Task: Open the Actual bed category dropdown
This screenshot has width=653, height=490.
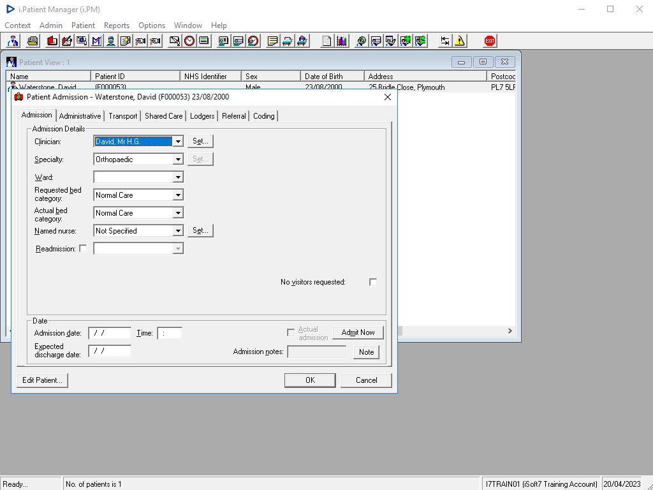Action: 179,213
